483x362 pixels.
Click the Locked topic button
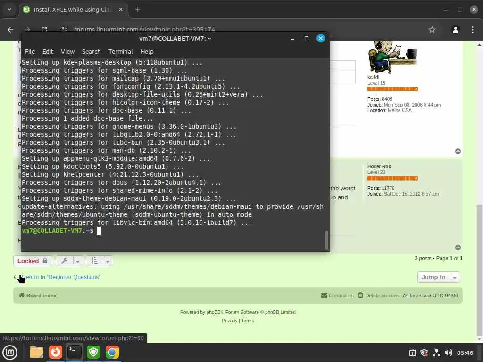pos(33,261)
